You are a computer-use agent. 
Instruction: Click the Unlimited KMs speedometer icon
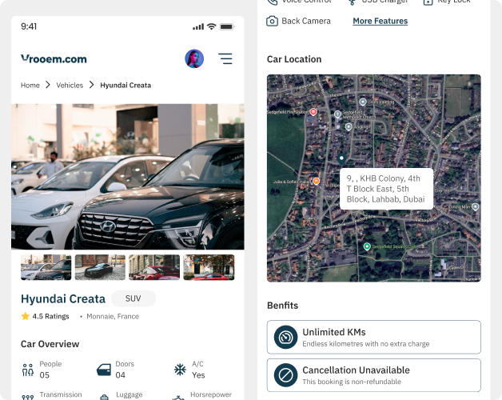[x=285, y=337]
